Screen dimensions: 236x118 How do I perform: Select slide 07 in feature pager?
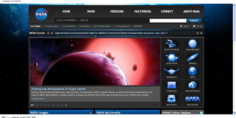coord(58,105)
